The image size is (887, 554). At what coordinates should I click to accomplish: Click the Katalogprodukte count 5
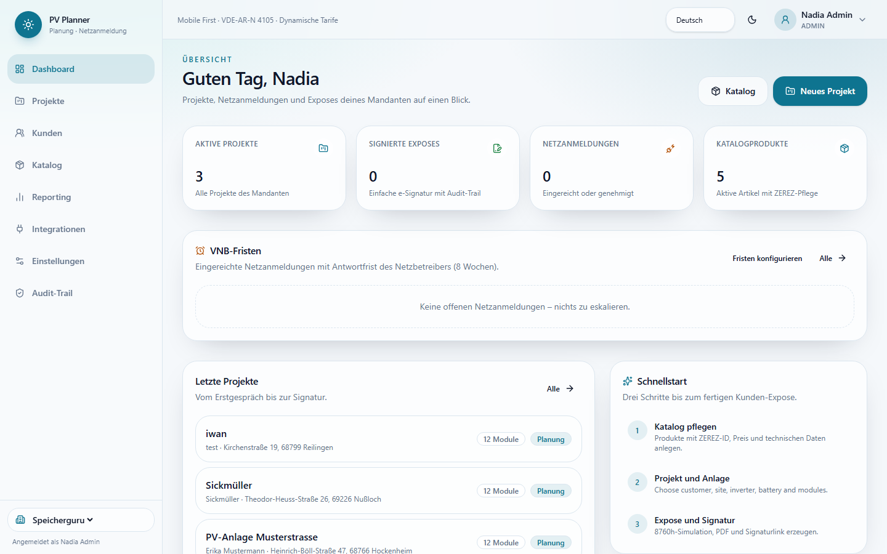720,177
